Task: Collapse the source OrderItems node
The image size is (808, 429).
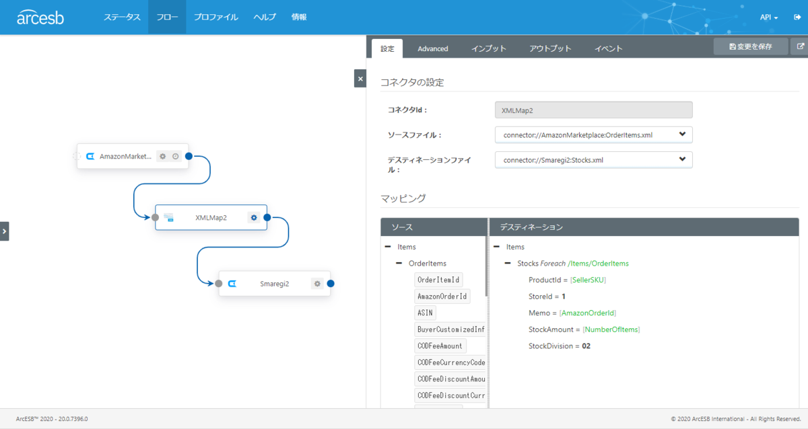Action: (x=399, y=263)
